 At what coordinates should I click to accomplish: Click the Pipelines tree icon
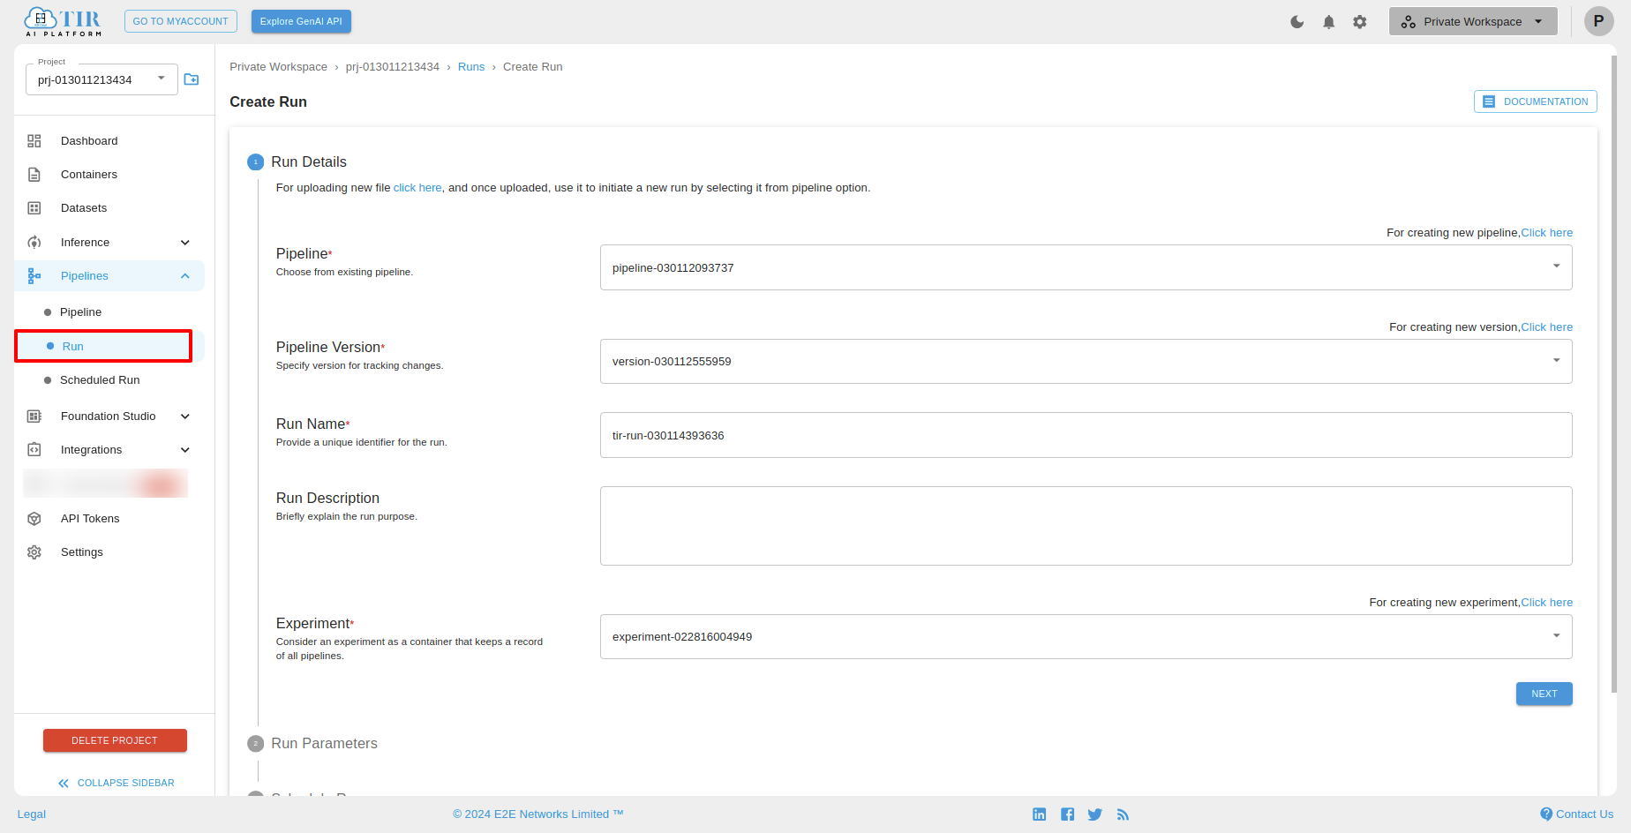click(34, 276)
